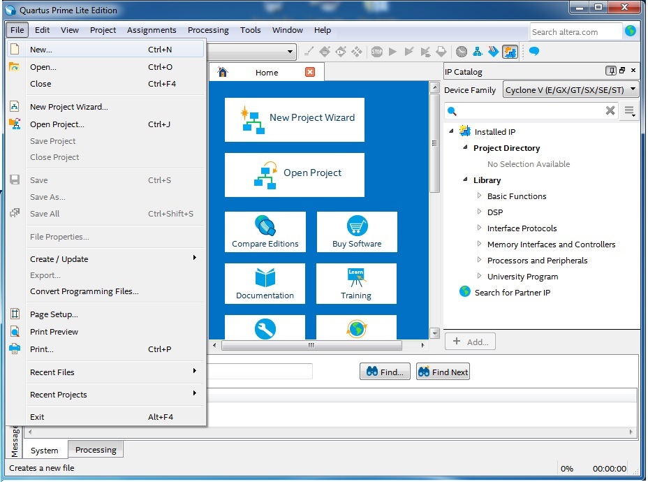The image size is (648, 482).
Task: Open the toolbar project dropdown arrow
Action: (290, 52)
